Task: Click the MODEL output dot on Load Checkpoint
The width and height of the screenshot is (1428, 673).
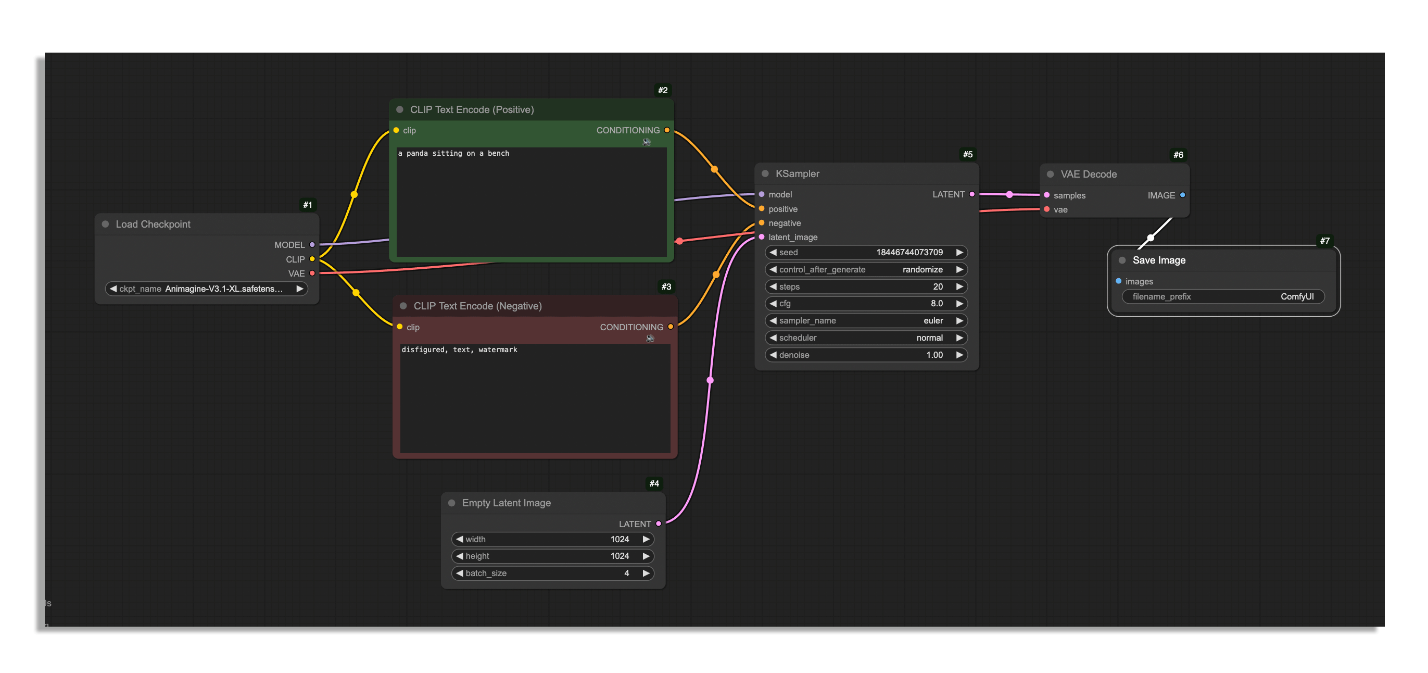Action: click(x=312, y=245)
